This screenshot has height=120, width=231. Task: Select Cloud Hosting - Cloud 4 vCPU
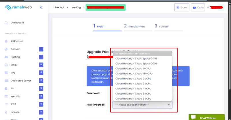click(142, 88)
